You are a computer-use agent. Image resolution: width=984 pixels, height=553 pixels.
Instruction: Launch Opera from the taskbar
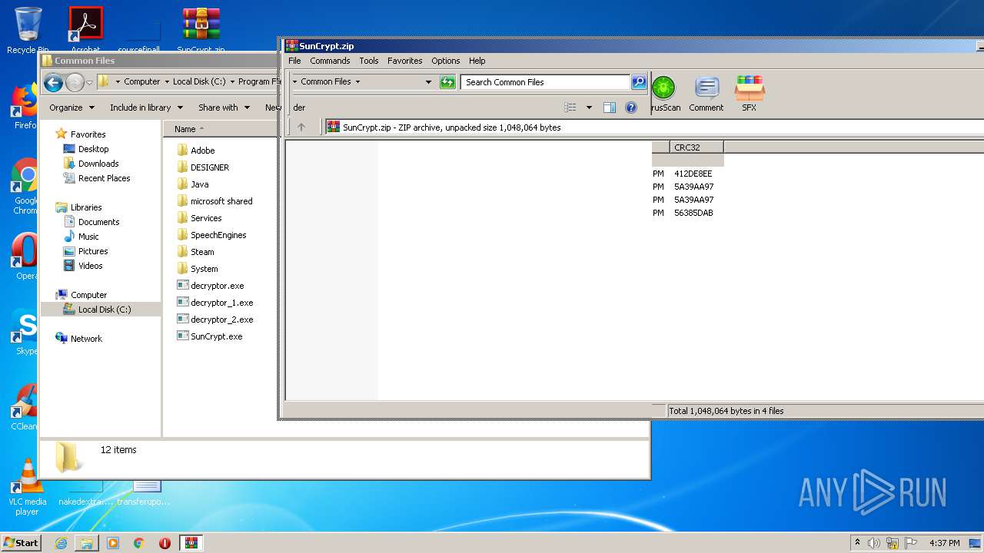pyautogui.click(x=165, y=543)
